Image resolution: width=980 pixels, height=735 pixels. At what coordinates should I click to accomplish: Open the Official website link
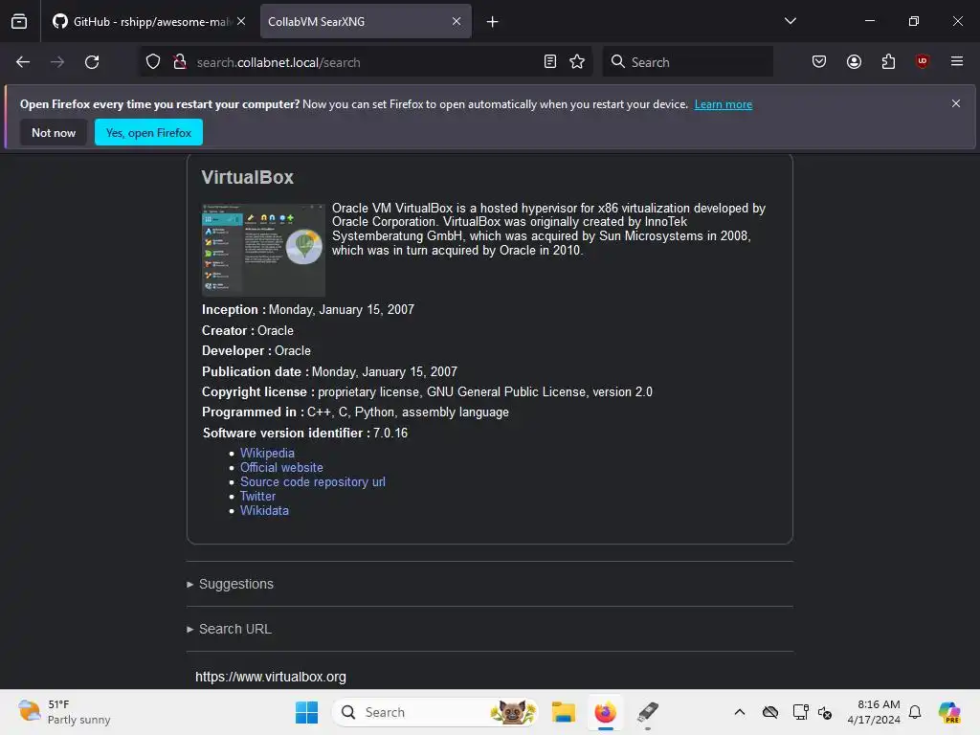coord(281,467)
